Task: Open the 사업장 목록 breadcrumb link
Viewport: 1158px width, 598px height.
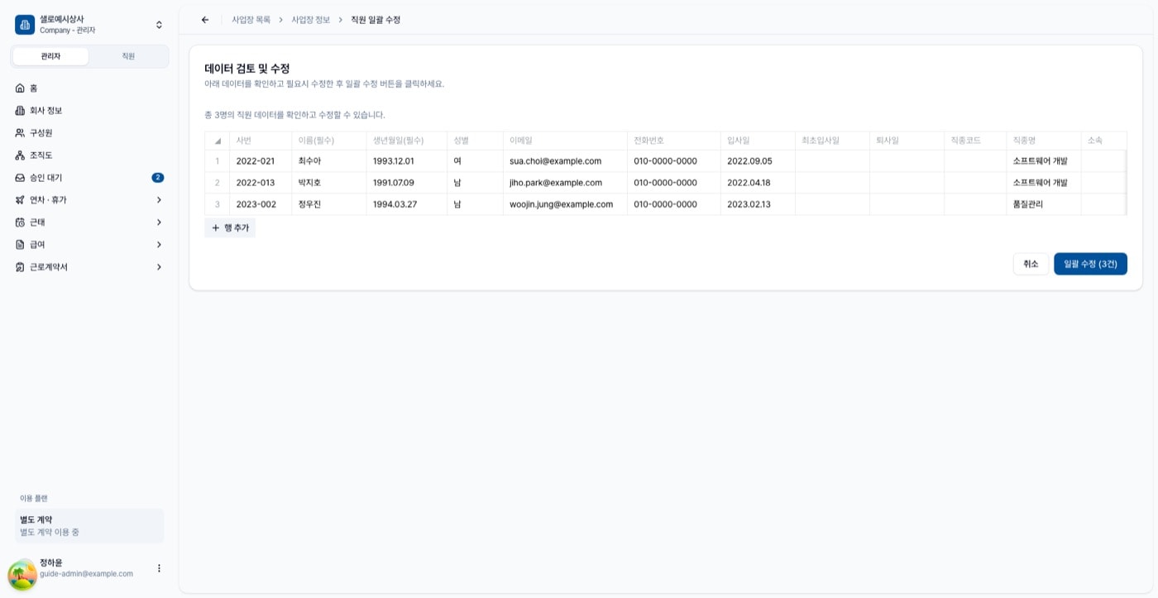Action: click(x=251, y=20)
